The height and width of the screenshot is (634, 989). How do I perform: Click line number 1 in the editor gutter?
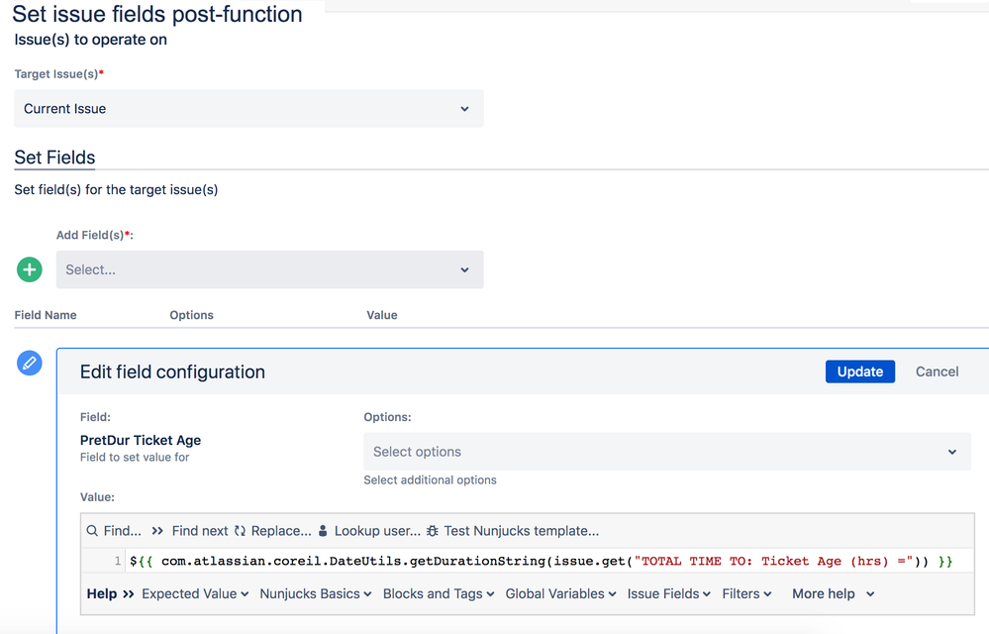tap(118, 561)
